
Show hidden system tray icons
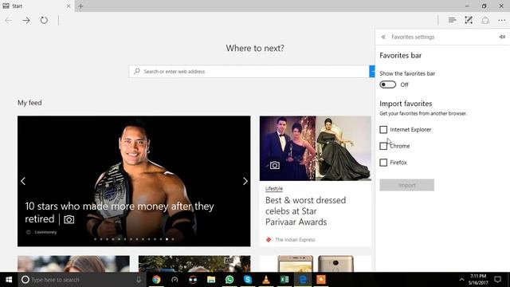(x=461, y=280)
